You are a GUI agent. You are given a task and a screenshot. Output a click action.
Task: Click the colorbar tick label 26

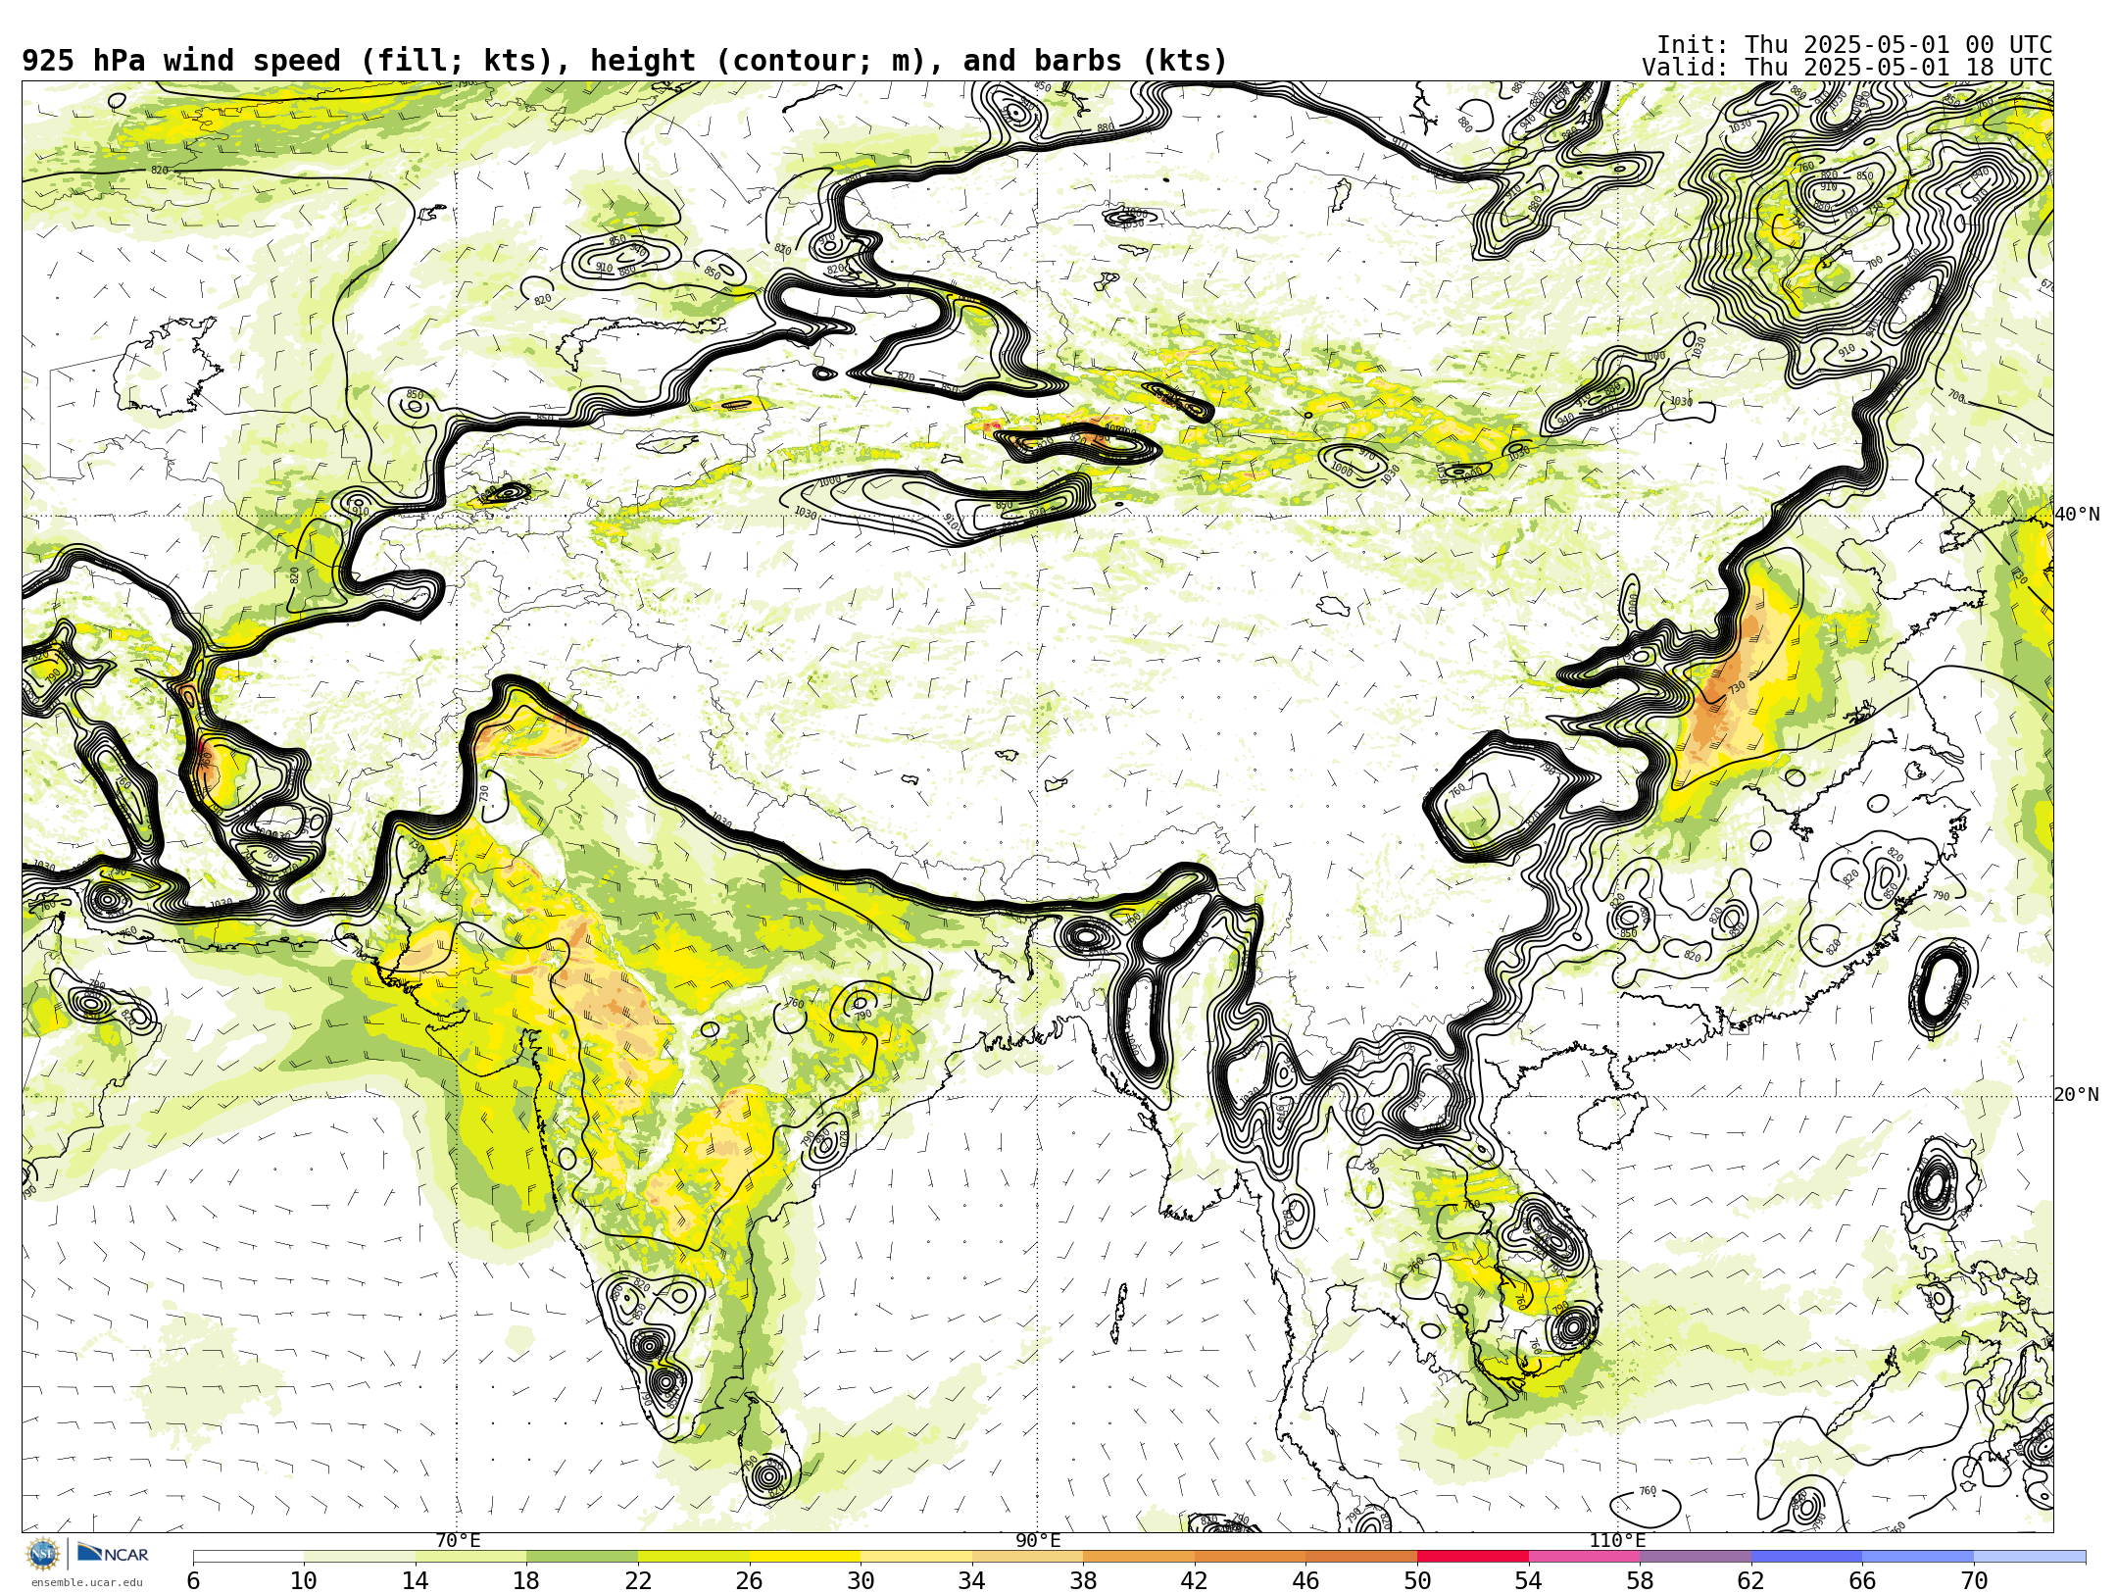click(x=750, y=1580)
